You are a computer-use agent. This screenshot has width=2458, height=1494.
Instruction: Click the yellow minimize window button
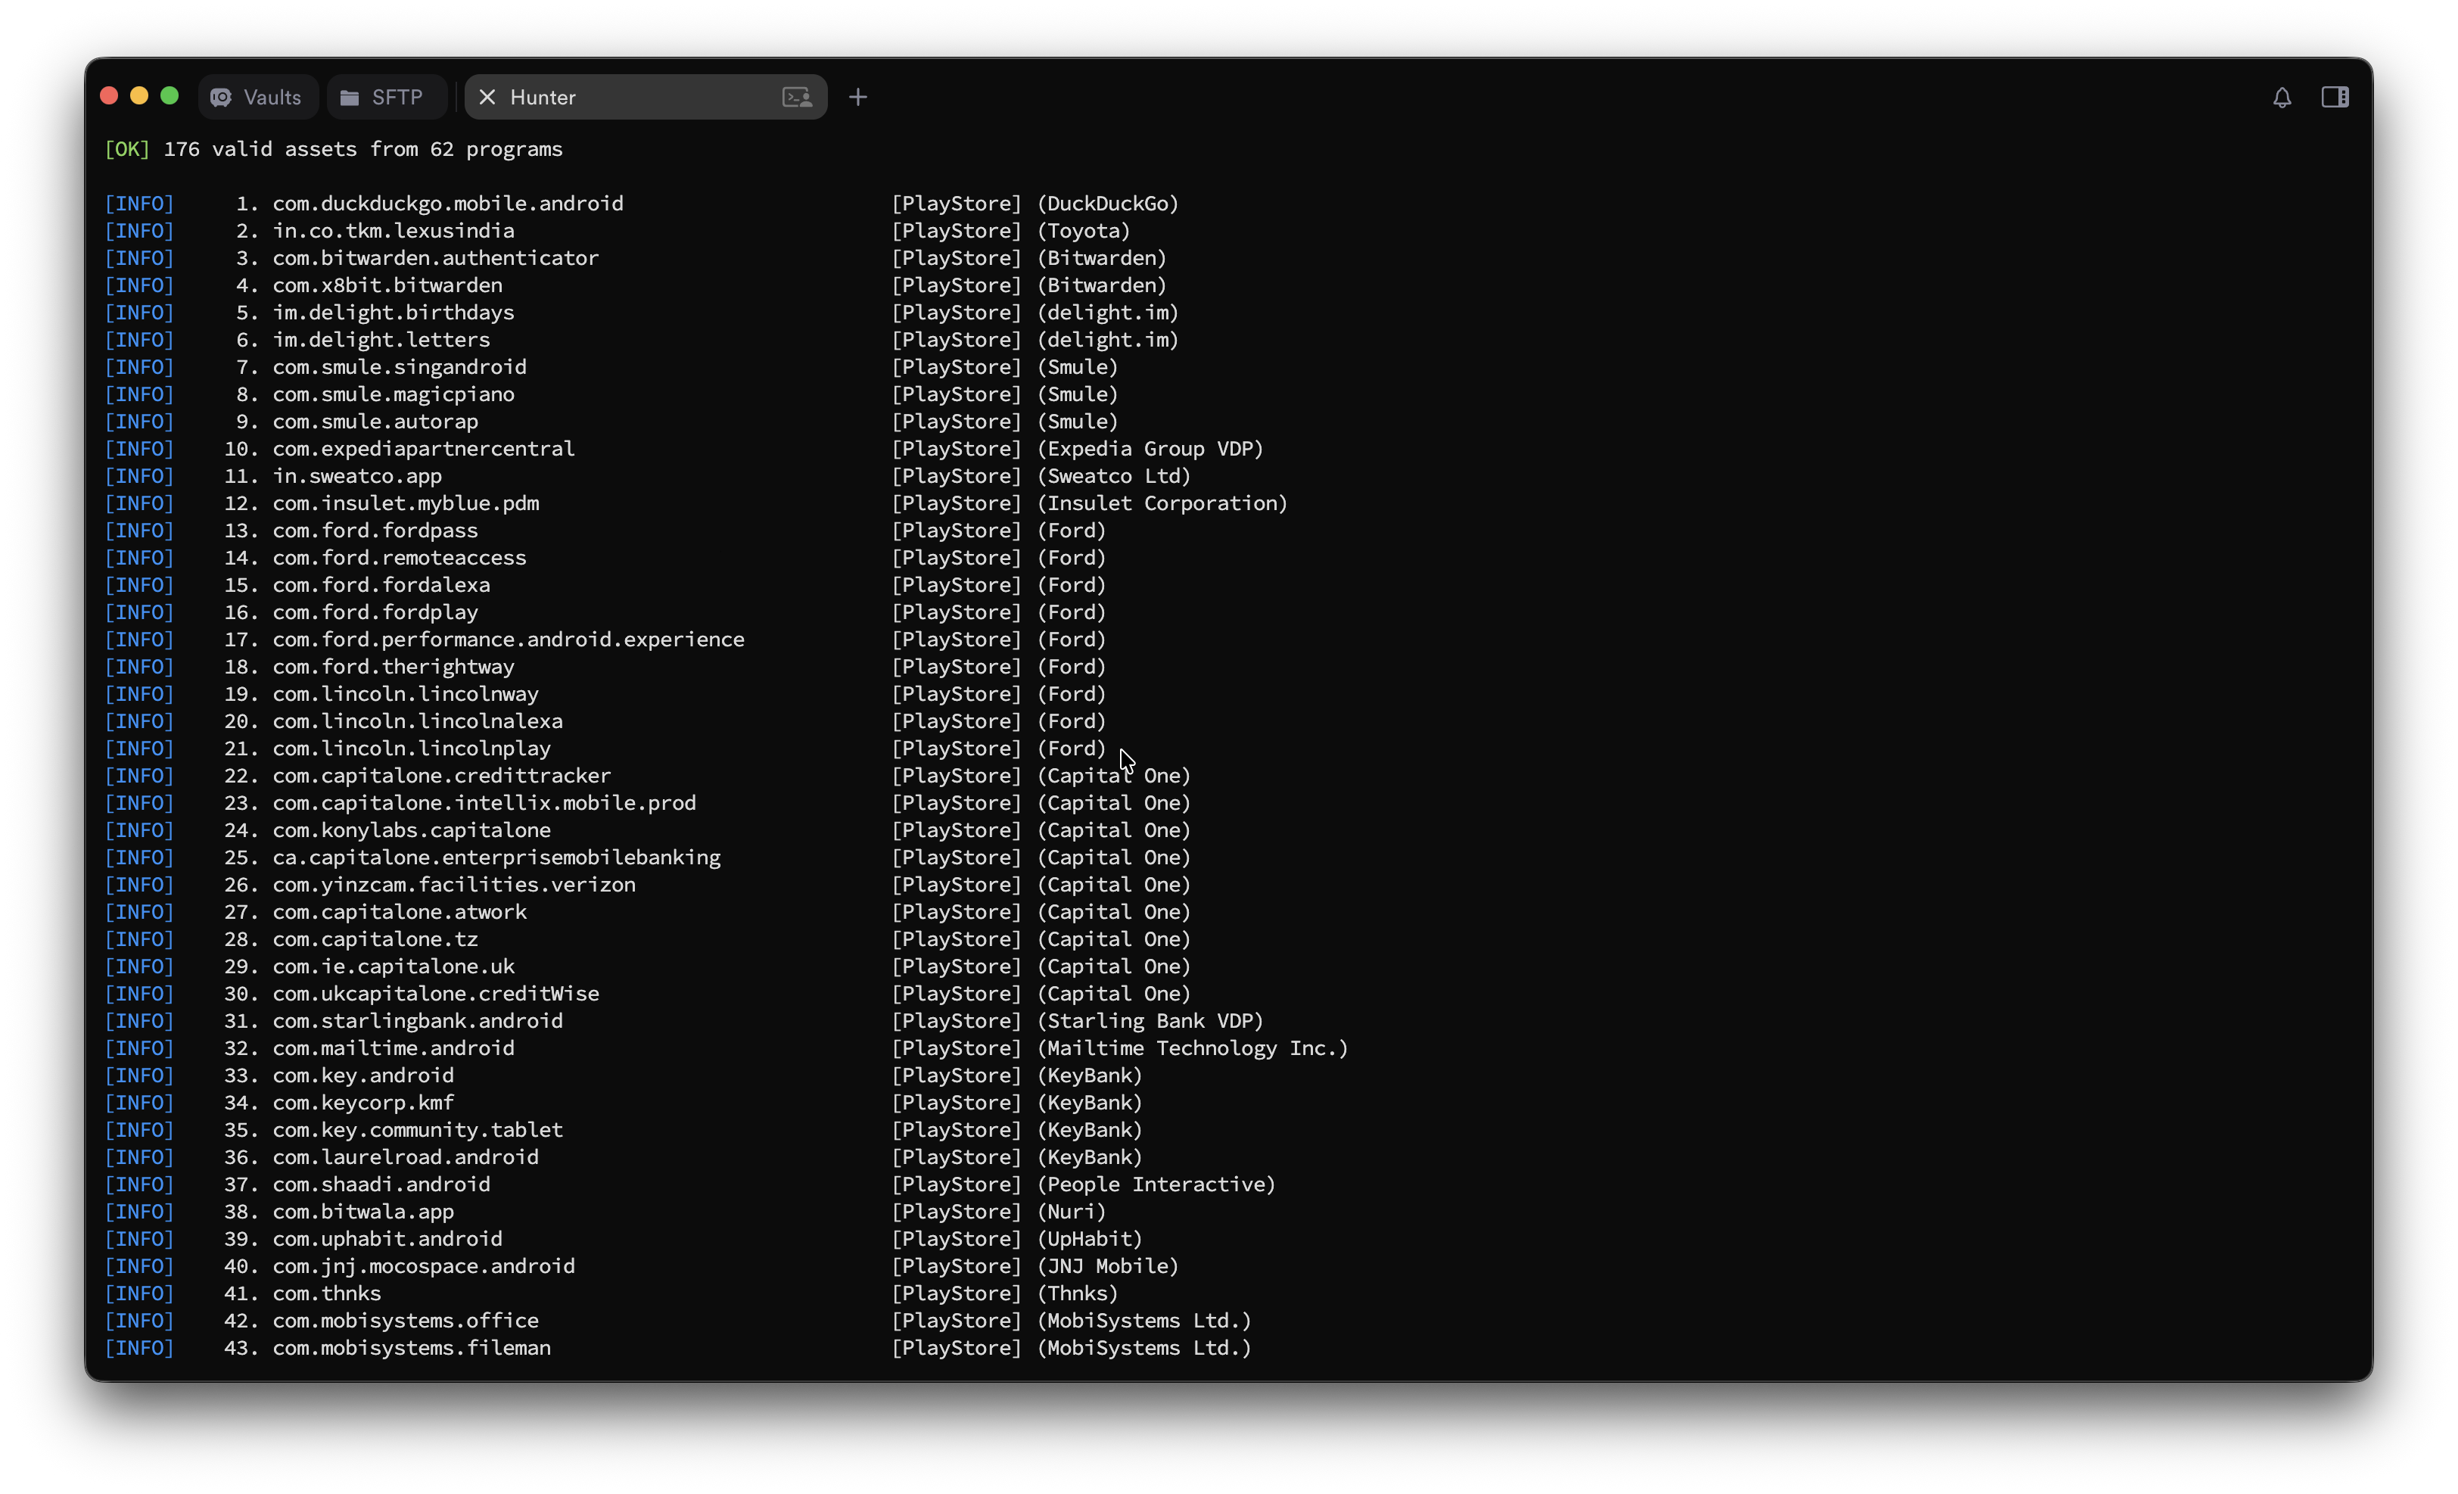[140, 96]
